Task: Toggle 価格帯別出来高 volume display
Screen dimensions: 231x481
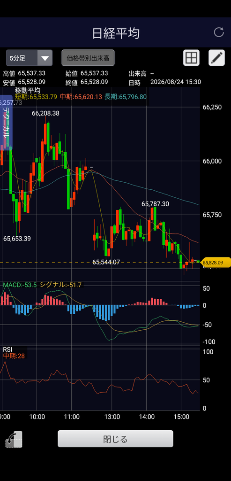Action: [88, 58]
